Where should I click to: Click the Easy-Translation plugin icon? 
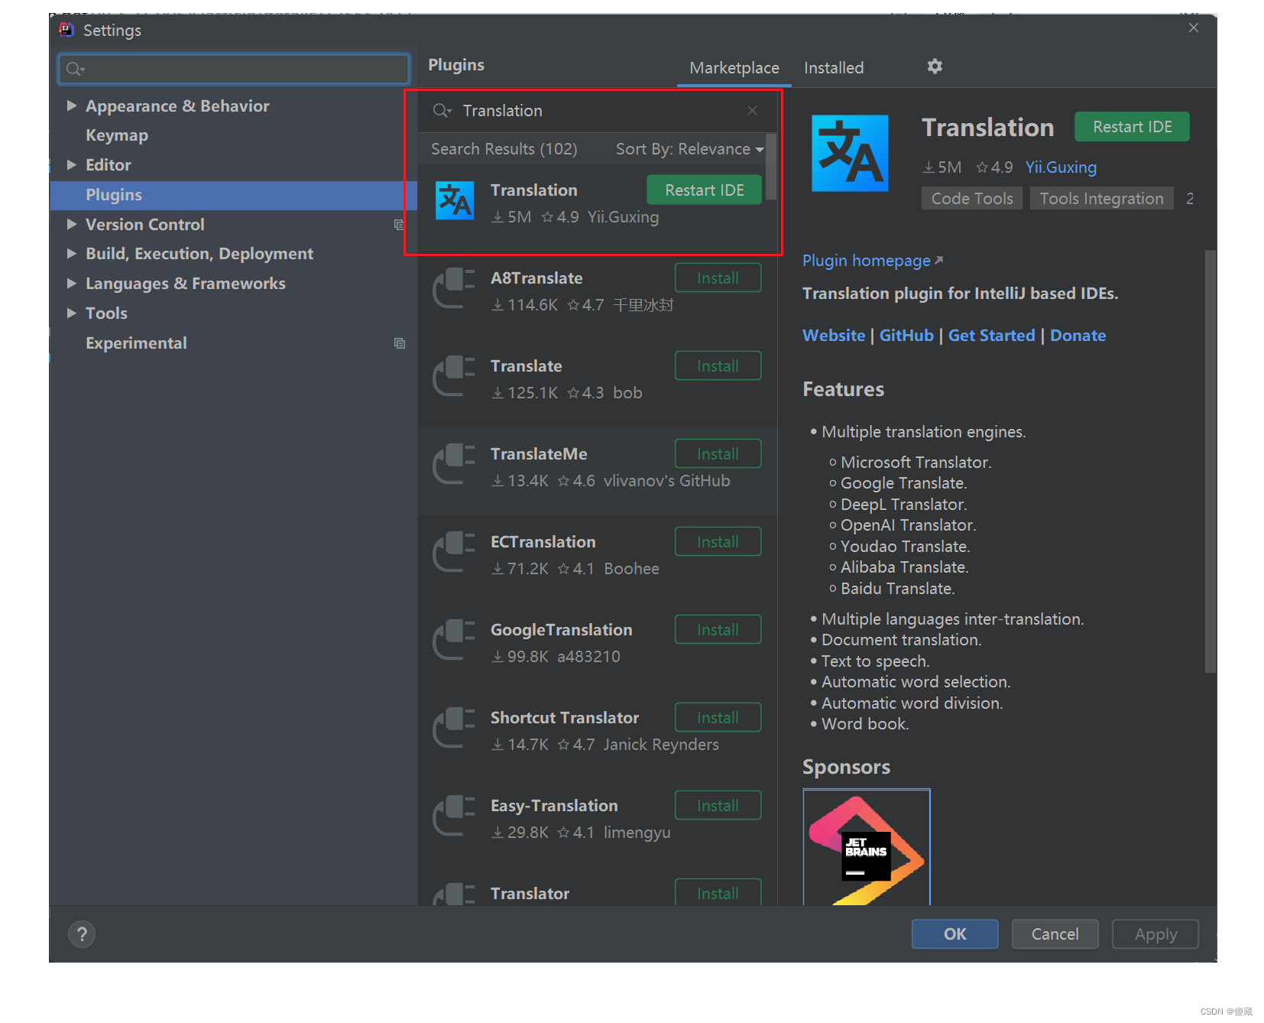[454, 816]
